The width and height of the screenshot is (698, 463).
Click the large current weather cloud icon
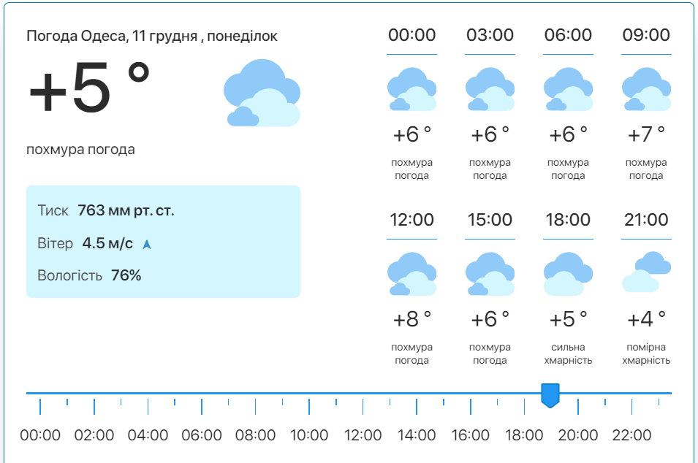(x=262, y=93)
